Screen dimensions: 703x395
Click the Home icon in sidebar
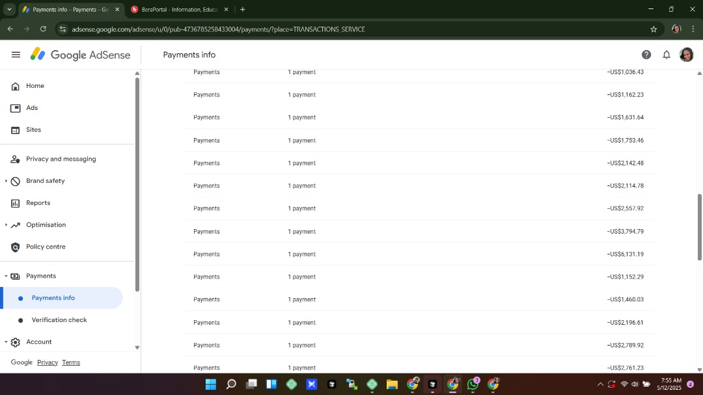pyautogui.click(x=16, y=86)
